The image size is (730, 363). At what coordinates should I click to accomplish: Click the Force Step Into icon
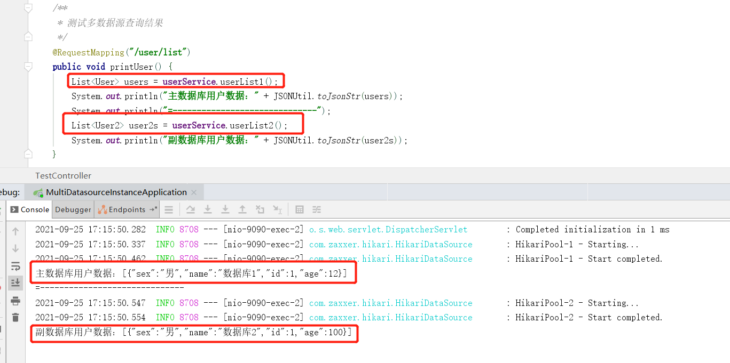[x=225, y=209]
